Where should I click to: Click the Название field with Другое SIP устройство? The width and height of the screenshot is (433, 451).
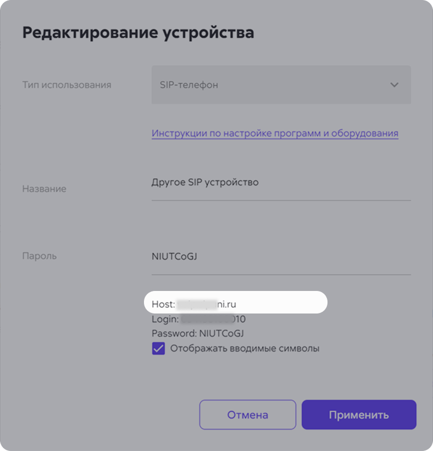pos(280,183)
